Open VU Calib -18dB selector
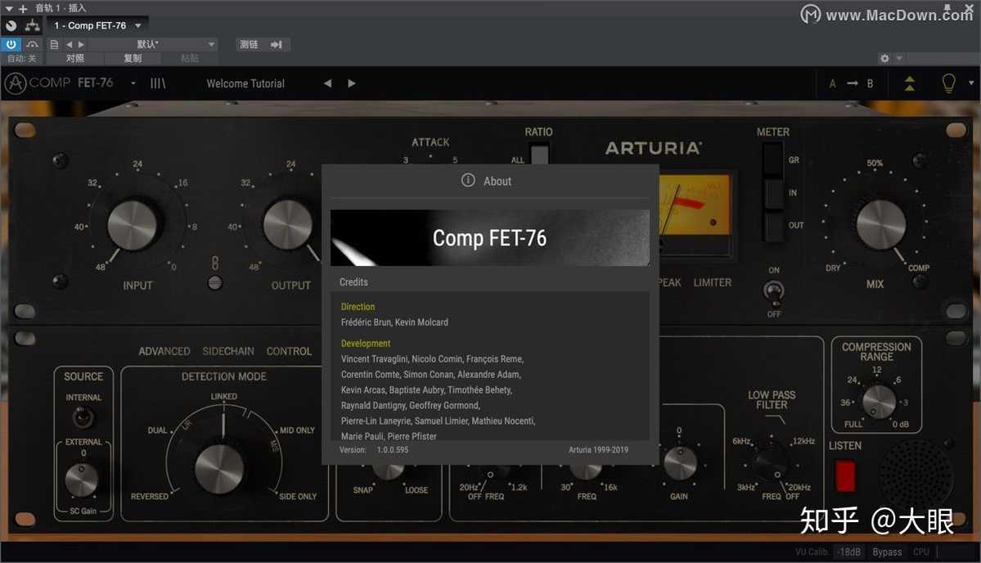The height and width of the screenshot is (563, 981). click(849, 552)
